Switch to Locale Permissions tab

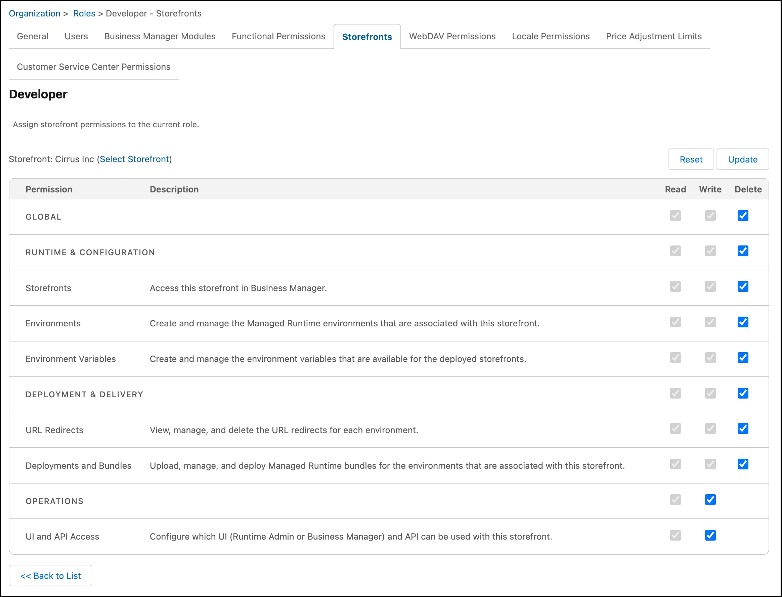click(551, 36)
